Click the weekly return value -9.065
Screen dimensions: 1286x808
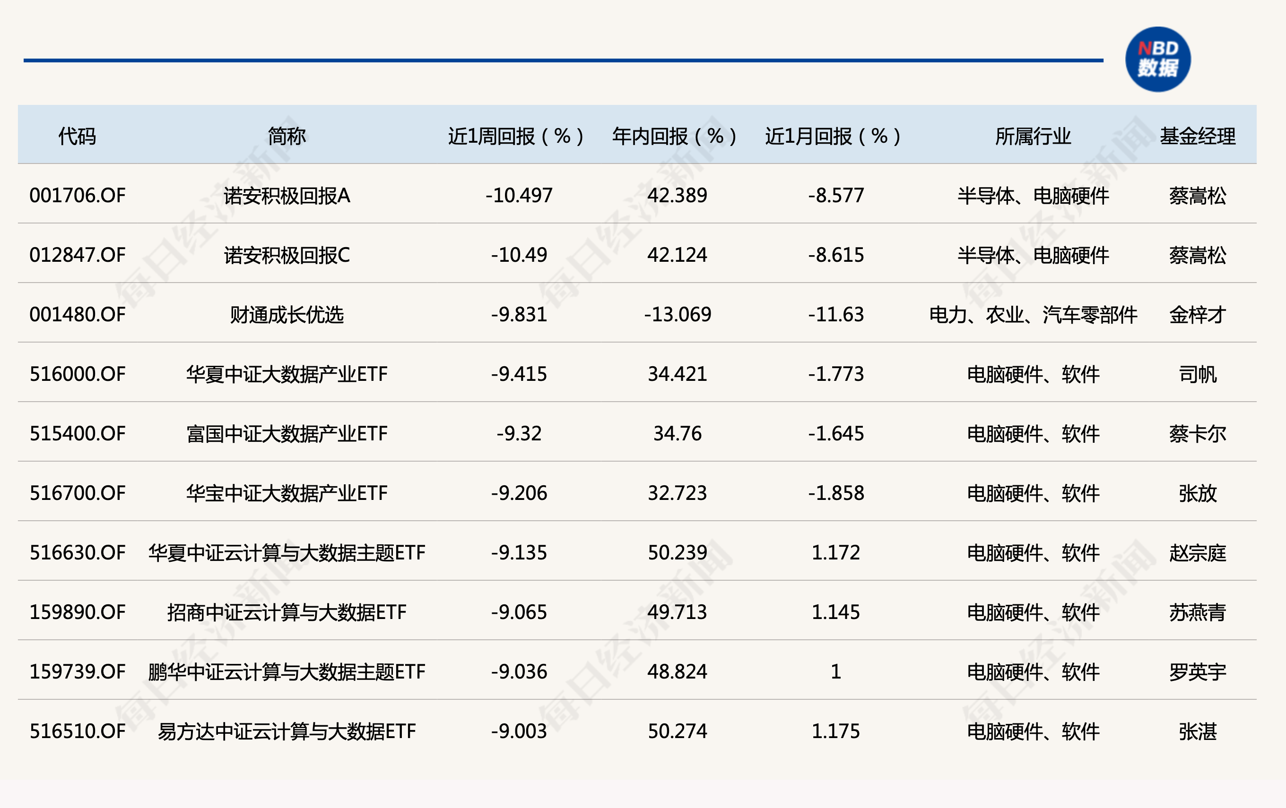pyautogui.click(x=519, y=612)
